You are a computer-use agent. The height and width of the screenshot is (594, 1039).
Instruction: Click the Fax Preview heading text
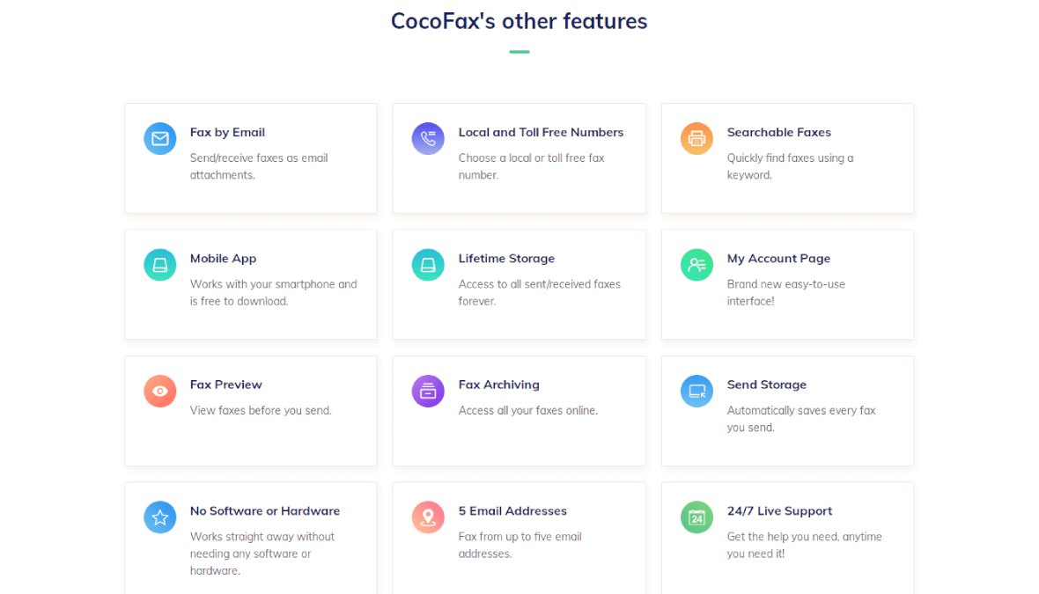pyautogui.click(x=225, y=385)
